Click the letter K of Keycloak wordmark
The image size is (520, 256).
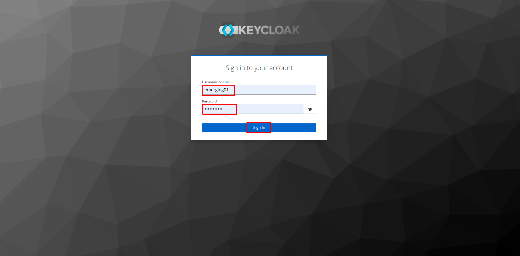[x=243, y=30]
